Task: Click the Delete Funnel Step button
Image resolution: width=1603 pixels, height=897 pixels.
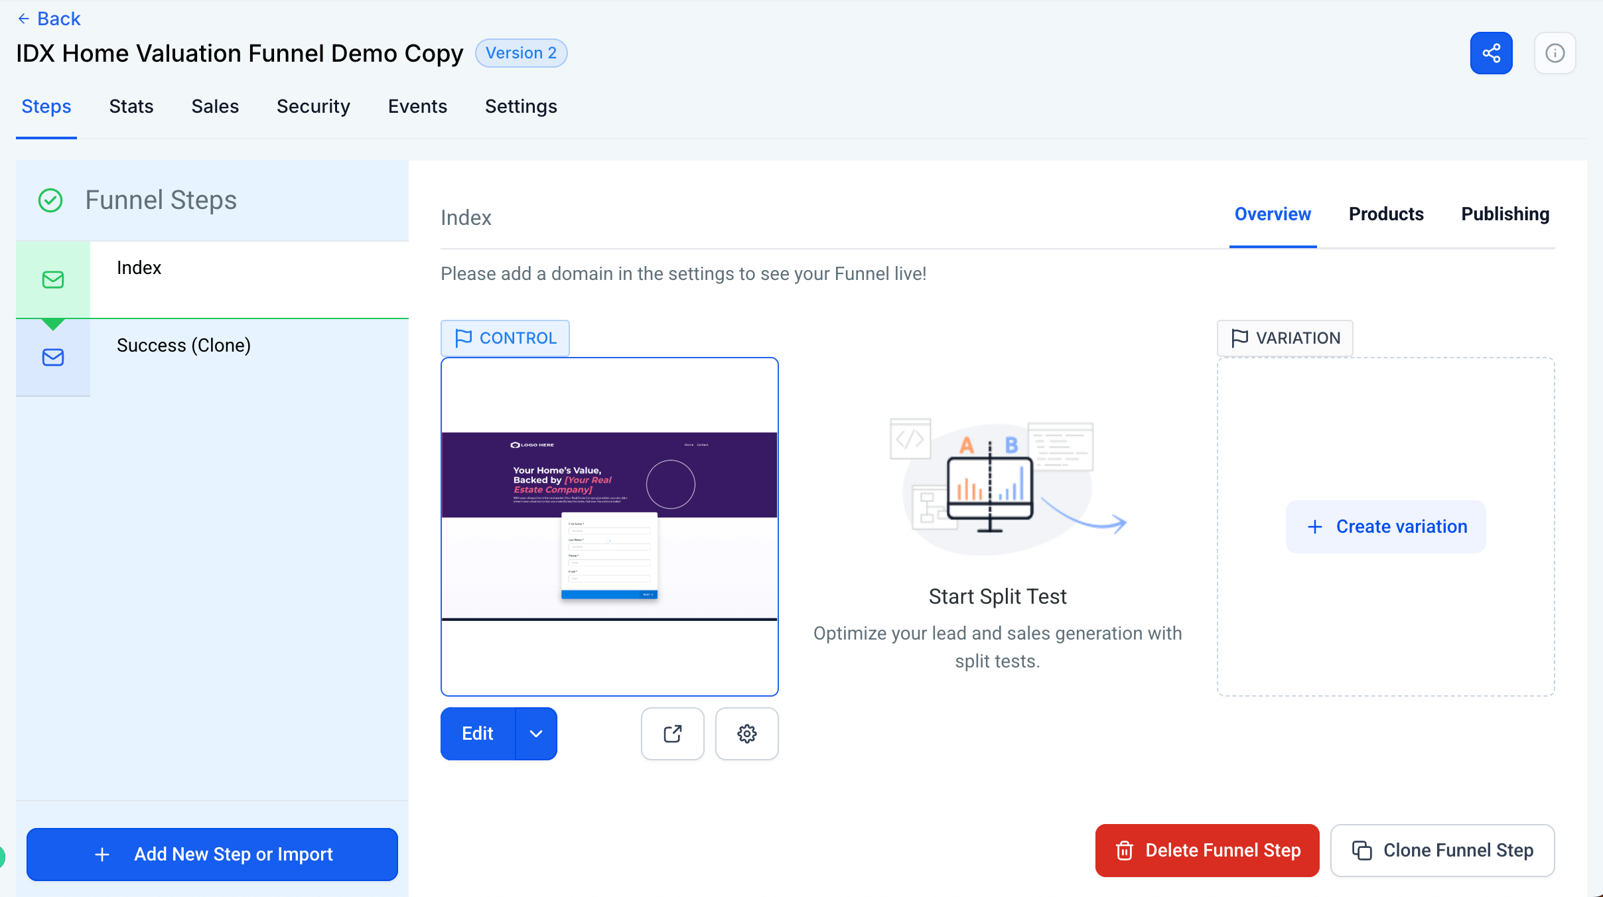Action: [1207, 850]
